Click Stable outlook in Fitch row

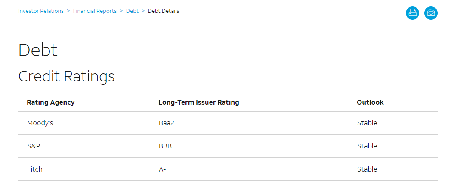point(367,169)
